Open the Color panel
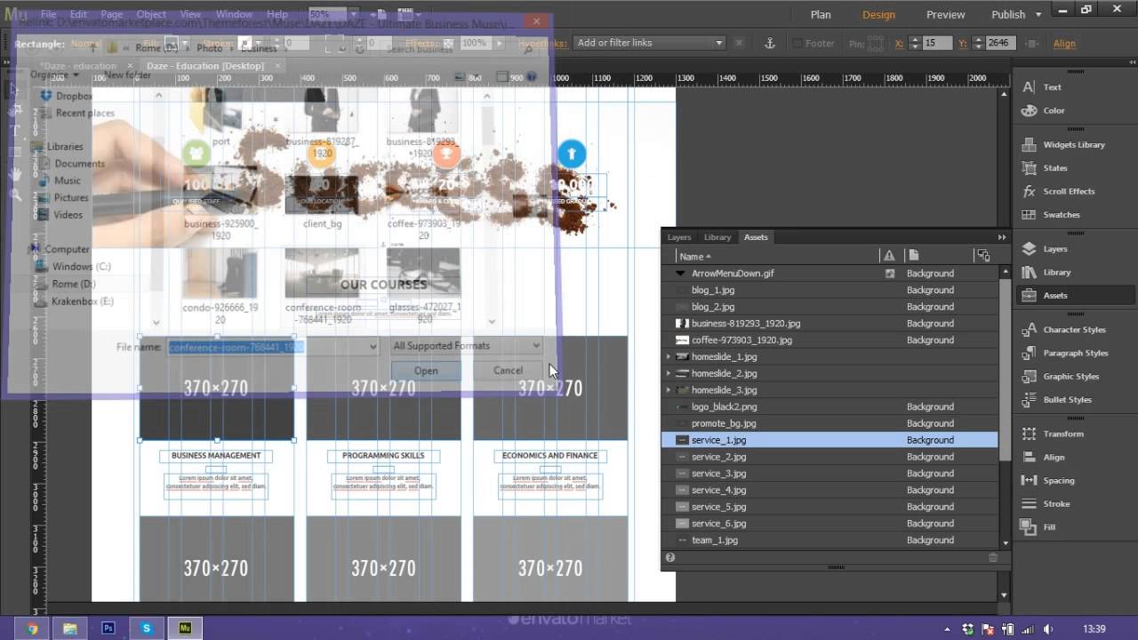 pyautogui.click(x=1042, y=110)
